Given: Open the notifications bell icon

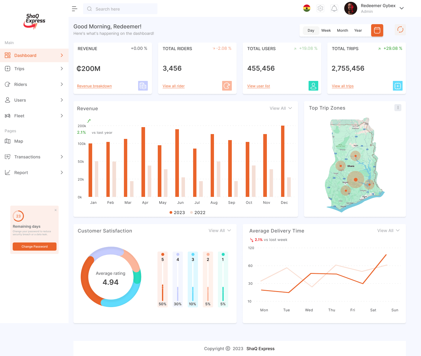Looking at the screenshot, I should point(334,8).
